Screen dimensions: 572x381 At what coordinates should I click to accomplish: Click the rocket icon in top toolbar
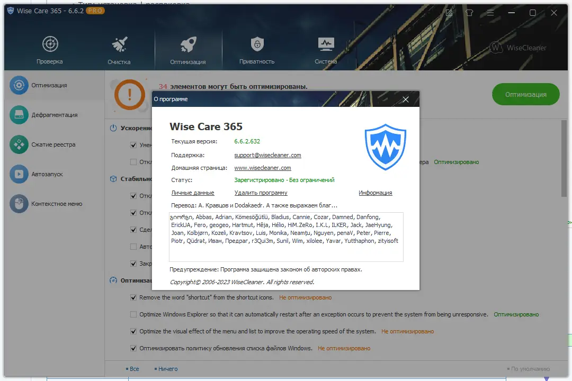pos(188,44)
